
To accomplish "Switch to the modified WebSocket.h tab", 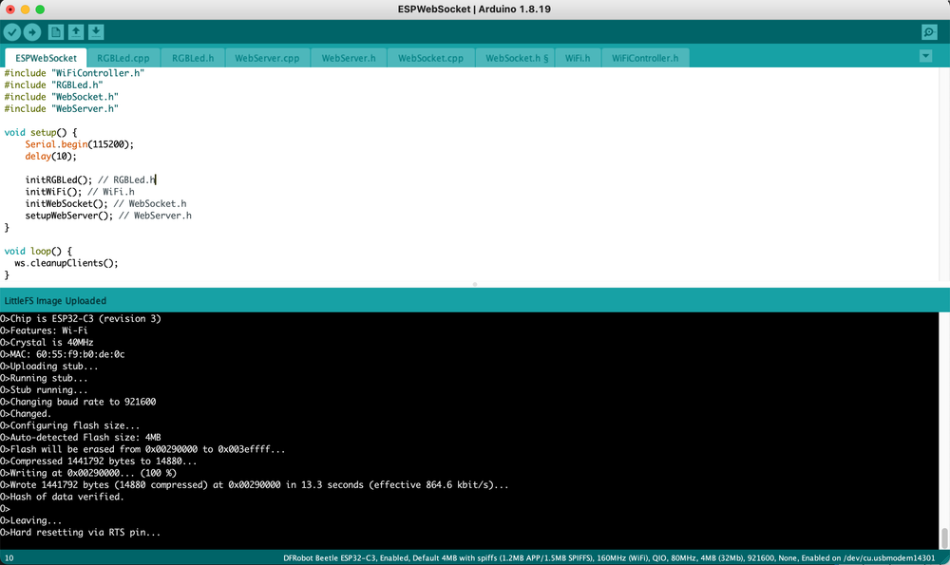I will point(517,58).
